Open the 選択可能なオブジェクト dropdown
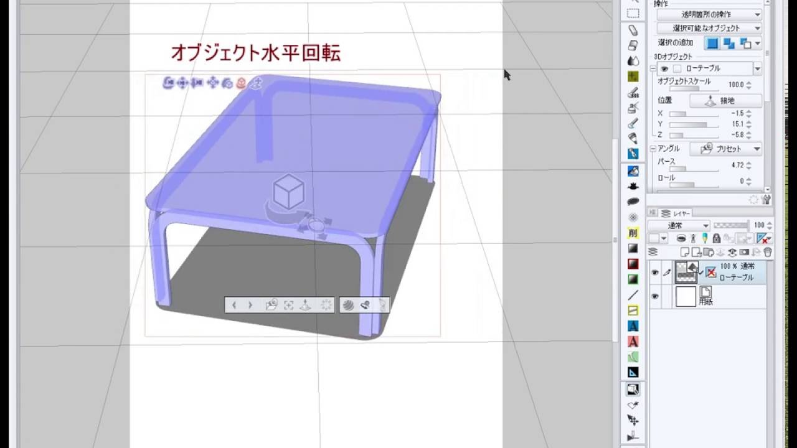Screen dimensions: 797x448 pyautogui.click(x=709, y=28)
